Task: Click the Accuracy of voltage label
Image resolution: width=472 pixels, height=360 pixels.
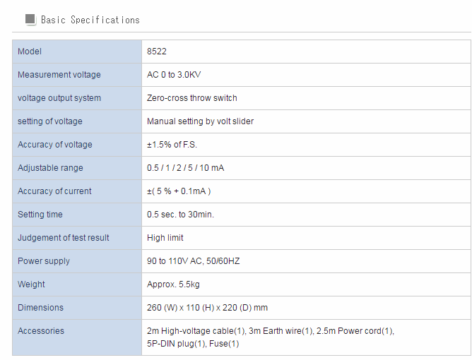Action: pos(54,145)
